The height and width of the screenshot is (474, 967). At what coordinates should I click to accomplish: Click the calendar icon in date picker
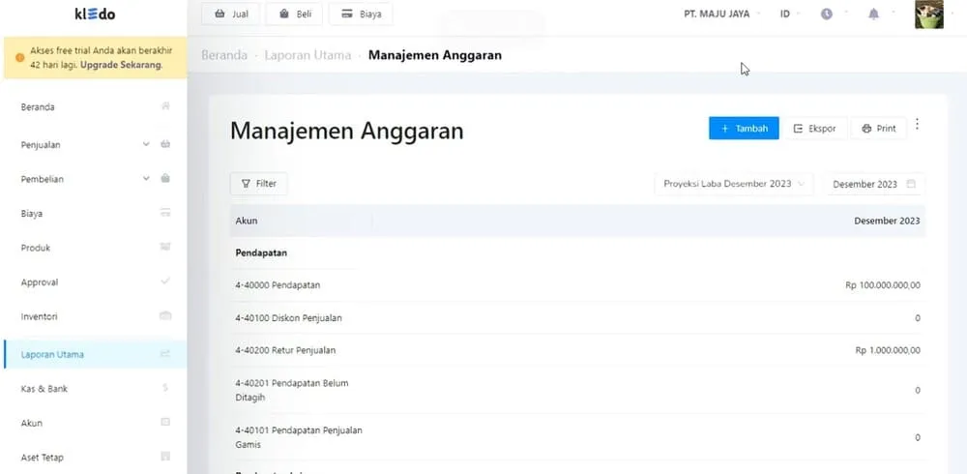(x=911, y=184)
